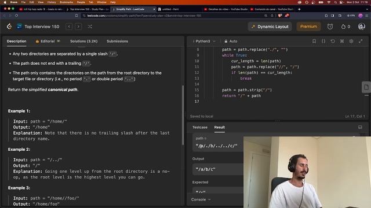Go to the previous problem arrow
371x208 pixels.
69,27
